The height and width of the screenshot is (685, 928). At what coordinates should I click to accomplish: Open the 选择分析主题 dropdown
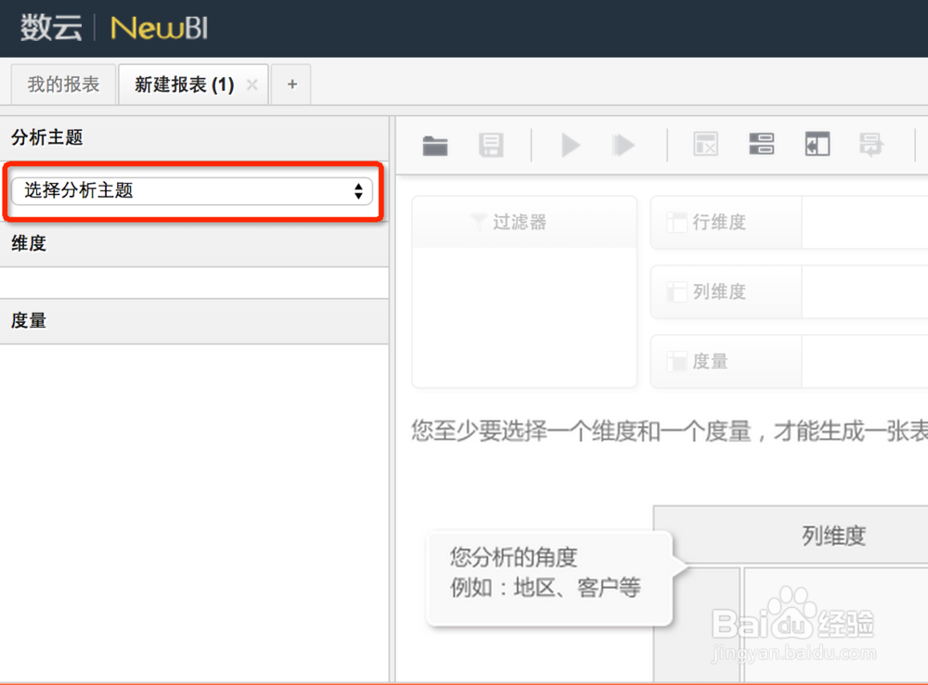point(192,190)
